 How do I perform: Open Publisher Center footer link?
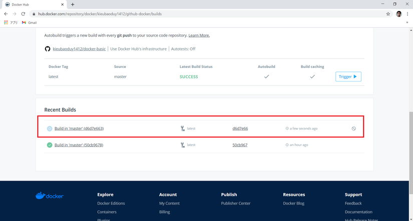pos(235,203)
